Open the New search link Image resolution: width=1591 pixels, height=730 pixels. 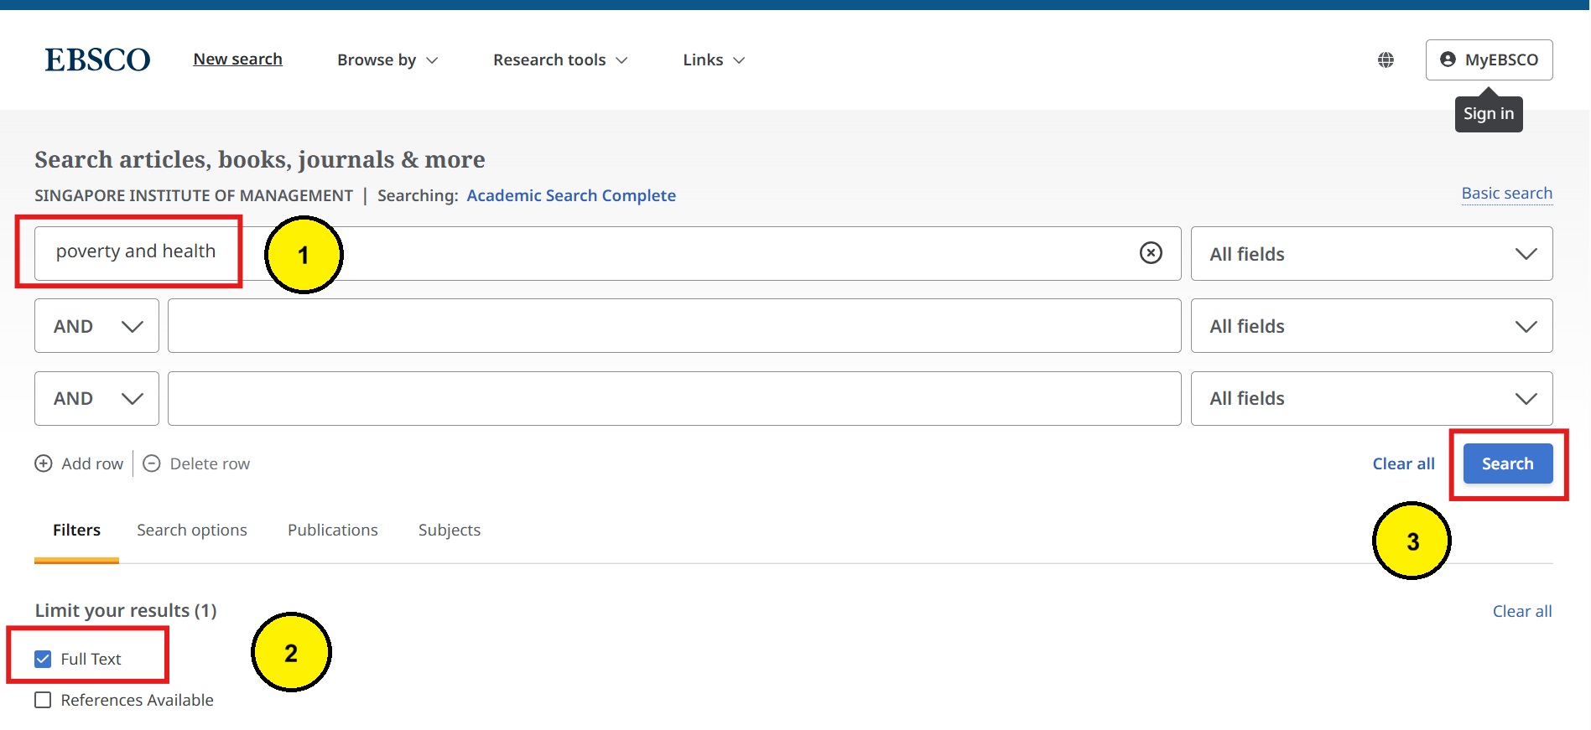[x=237, y=60]
